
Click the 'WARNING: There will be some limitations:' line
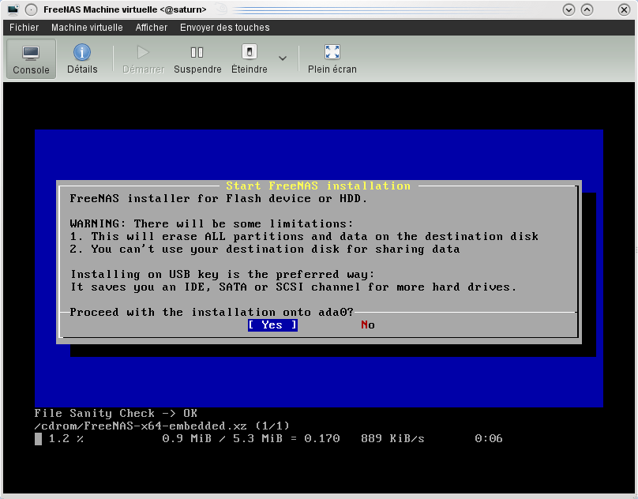click(x=212, y=224)
